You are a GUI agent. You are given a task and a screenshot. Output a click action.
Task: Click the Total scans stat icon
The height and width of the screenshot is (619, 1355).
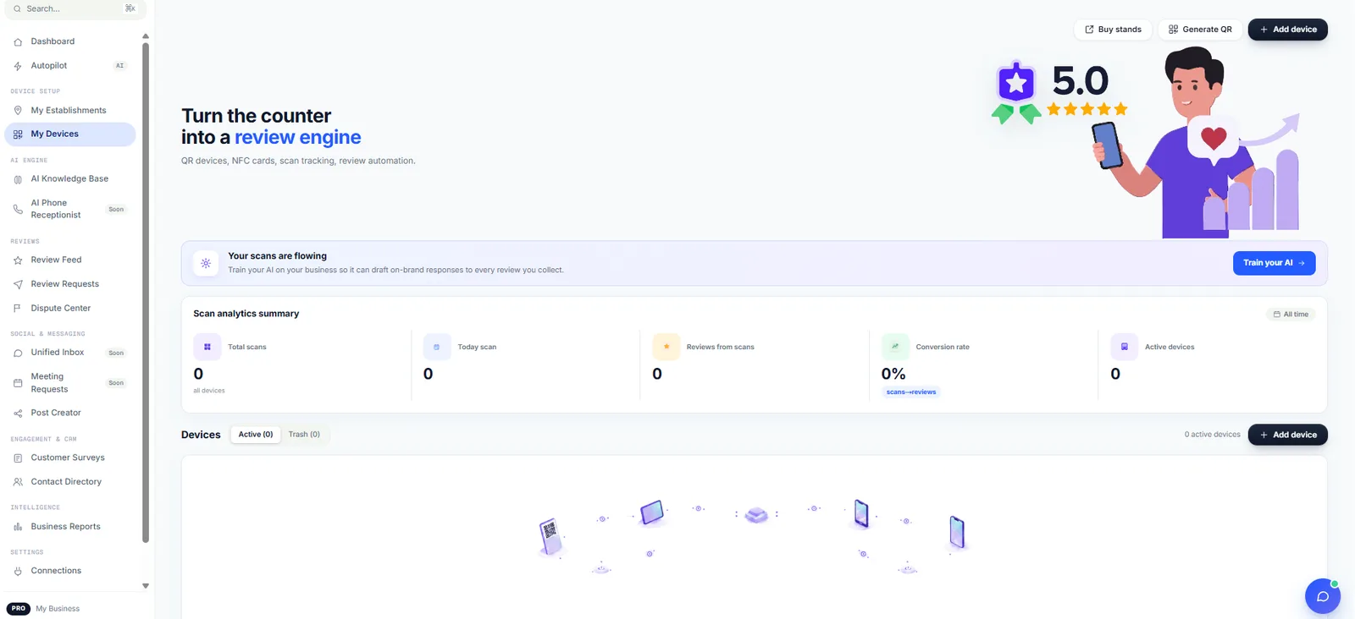point(207,347)
